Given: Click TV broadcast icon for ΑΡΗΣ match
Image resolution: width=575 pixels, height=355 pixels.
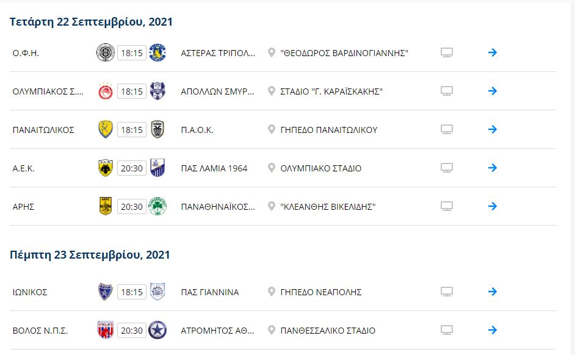Looking at the screenshot, I should pos(447,206).
